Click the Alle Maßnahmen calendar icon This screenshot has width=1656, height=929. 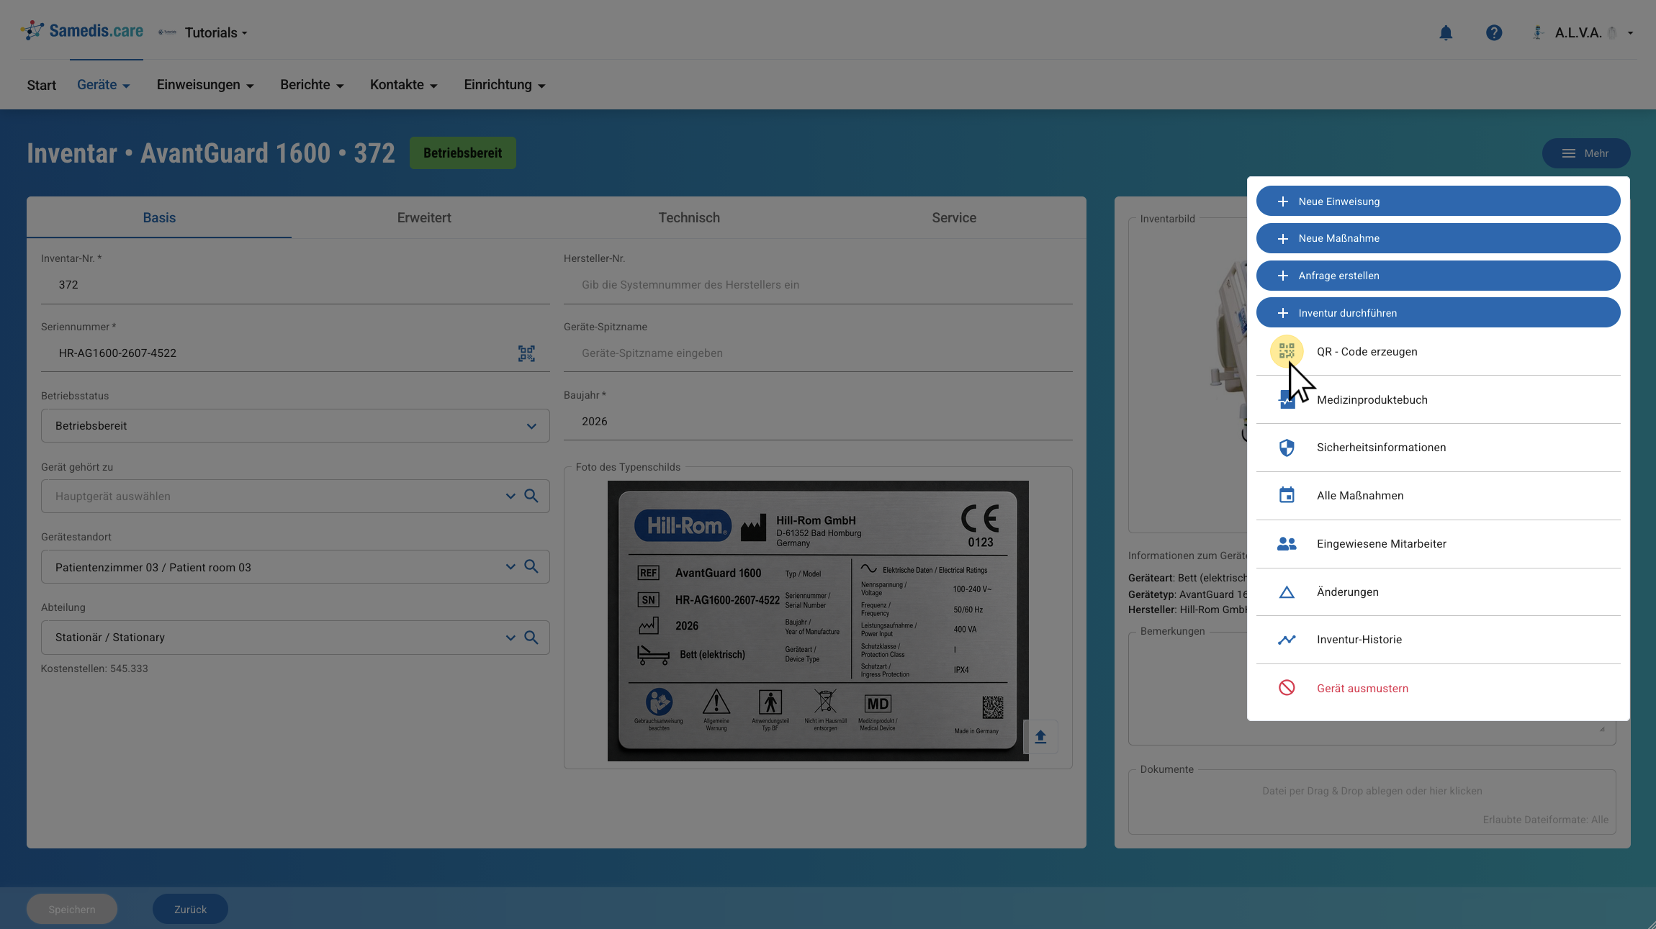click(x=1287, y=495)
